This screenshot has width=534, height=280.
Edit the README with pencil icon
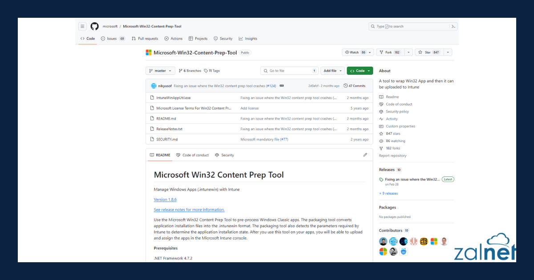(365, 155)
